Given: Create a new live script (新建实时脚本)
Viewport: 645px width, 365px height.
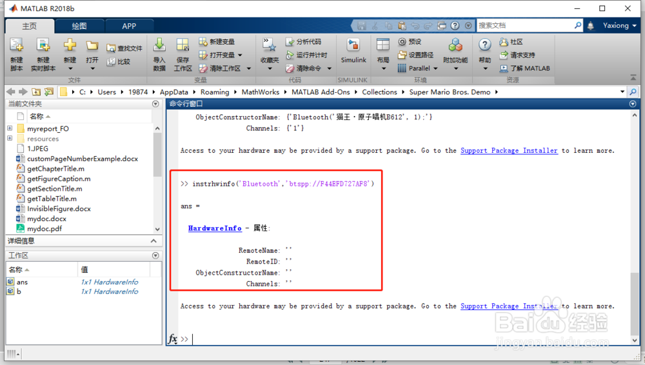Looking at the screenshot, I should tap(43, 54).
